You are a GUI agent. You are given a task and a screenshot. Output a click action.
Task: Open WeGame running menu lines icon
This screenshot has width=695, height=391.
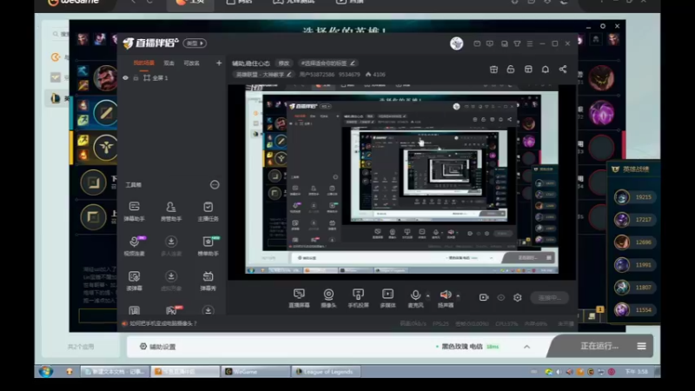click(x=641, y=346)
